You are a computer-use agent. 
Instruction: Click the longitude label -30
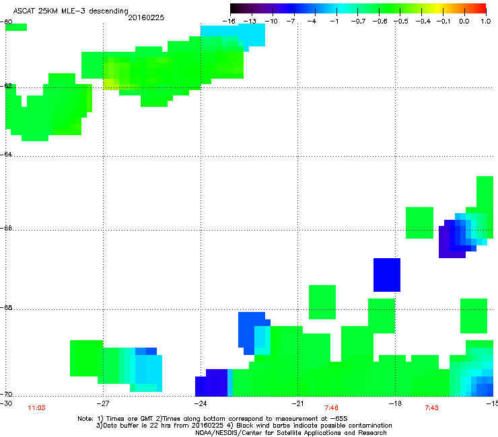[x=6, y=403]
